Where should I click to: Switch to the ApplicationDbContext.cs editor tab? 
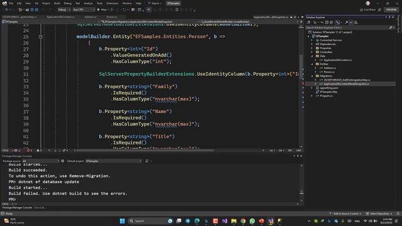(60, 17)
